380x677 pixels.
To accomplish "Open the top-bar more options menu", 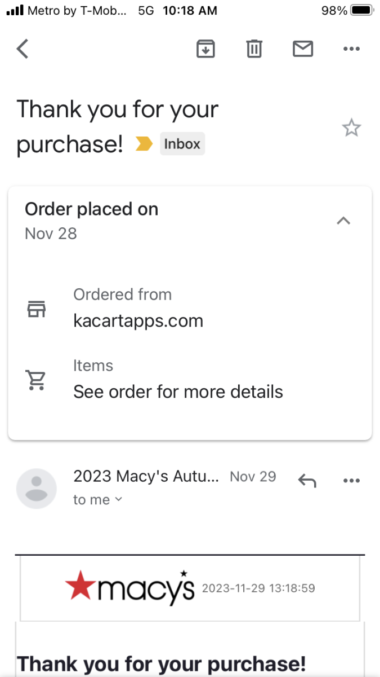I will pos(351,49).
